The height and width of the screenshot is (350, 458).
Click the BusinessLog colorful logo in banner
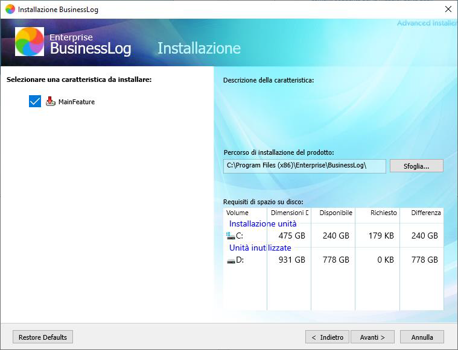[30, 42]
